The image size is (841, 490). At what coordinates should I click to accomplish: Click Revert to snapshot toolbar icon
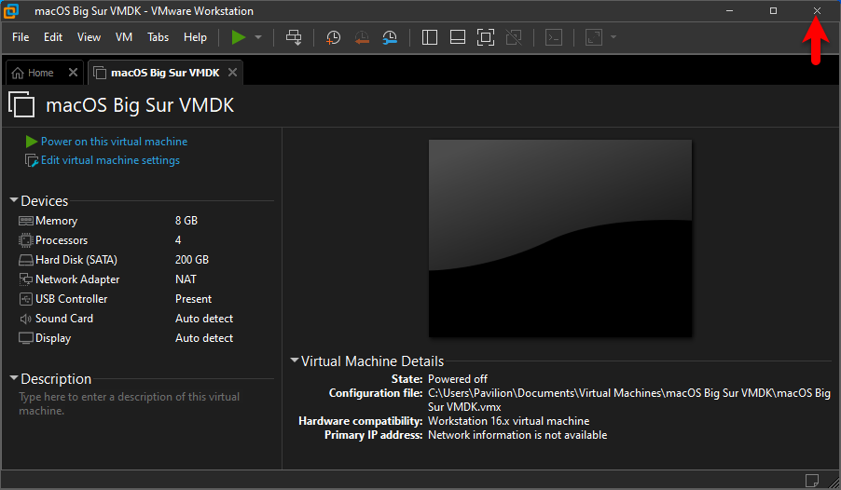click(x=362, y=37)
